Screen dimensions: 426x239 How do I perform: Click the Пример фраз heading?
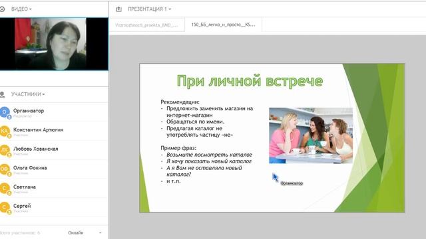[178, 148]
